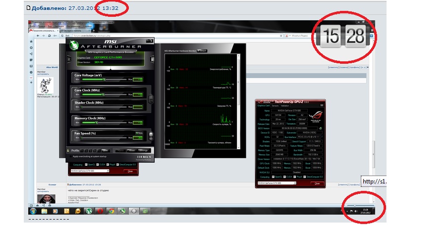Click the Ecowar username link
Screen dimensions: 446x225
click(x=52, y=185)
